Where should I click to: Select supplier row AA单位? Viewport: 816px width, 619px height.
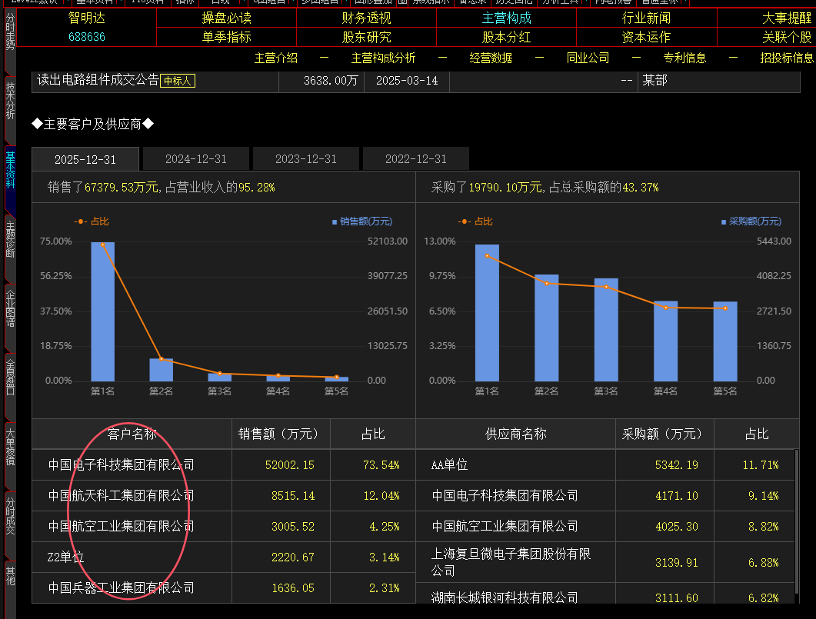450,465
